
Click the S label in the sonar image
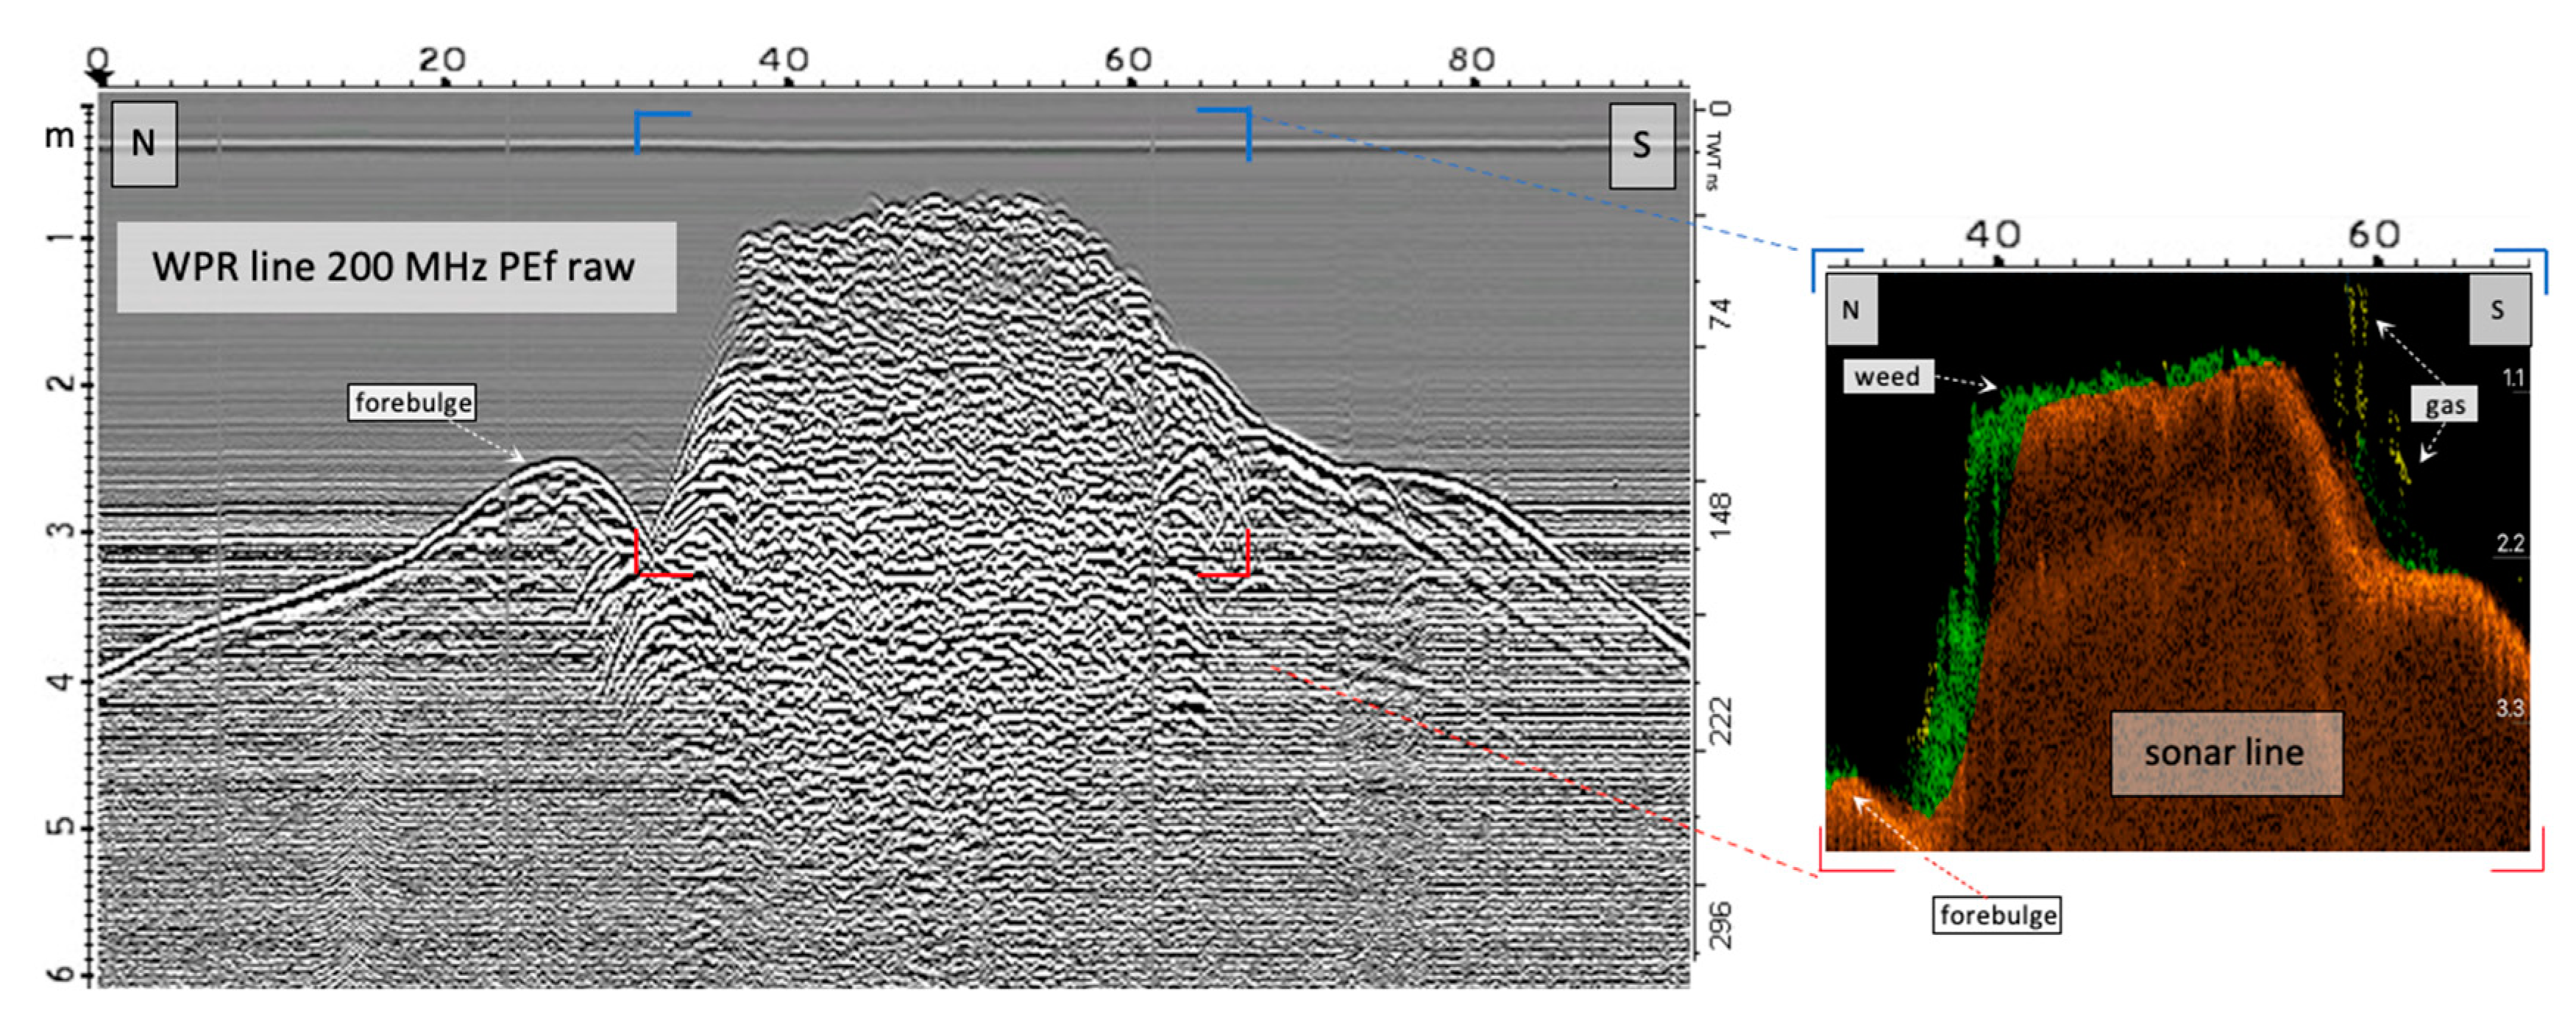(2497, 310)
